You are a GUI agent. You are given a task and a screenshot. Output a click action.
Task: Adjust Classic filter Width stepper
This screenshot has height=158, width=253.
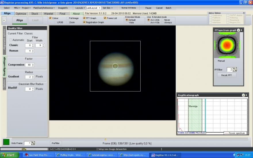(43, 45)
